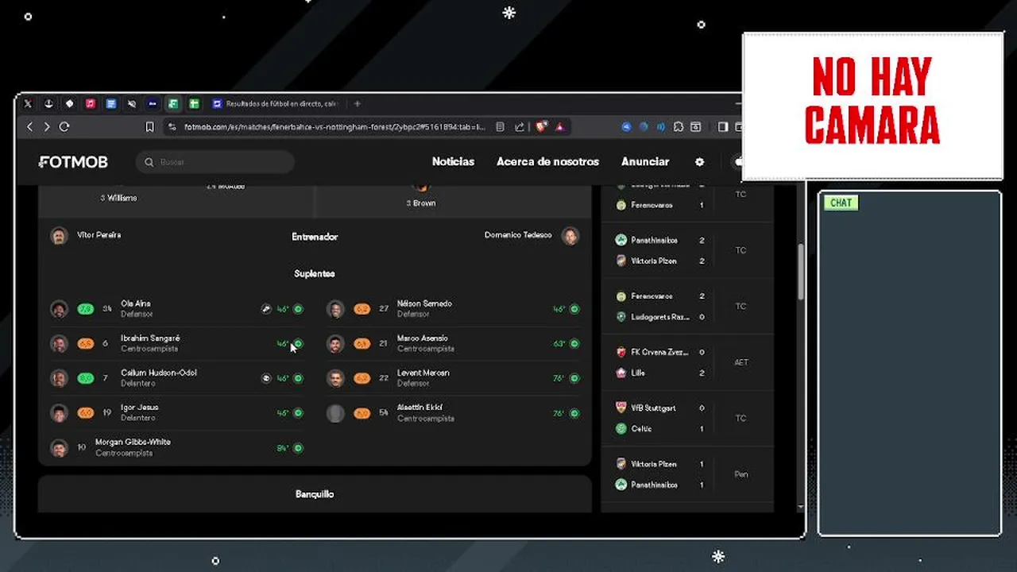The height and width of the screenshot is (572, 1017).
Task: Click Domenico Tedesco's avatar photo
Action: click(x=570, y=236)
